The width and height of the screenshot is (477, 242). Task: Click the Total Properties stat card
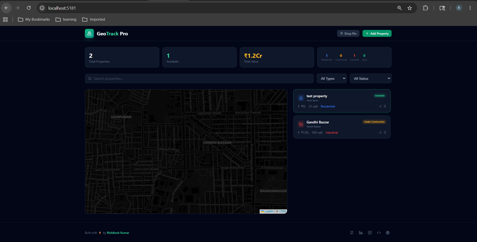point(122,57)
